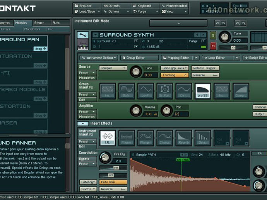This screenshot has height=200, width=267.
Task: Select the Flanger insert effect slot
Action: point(146,138)
